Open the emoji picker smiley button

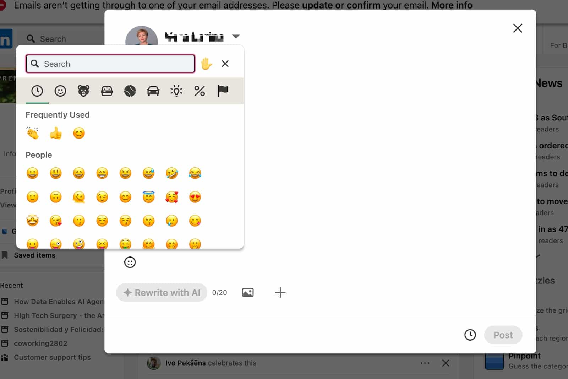(x=130, y=262)
